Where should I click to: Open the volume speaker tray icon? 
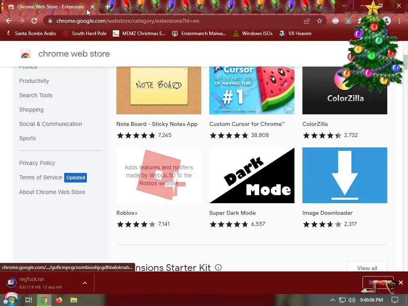(351, 300)
